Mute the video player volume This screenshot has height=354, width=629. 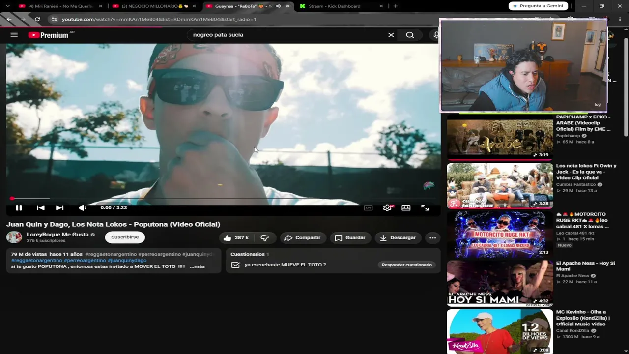tap(82, 208)
